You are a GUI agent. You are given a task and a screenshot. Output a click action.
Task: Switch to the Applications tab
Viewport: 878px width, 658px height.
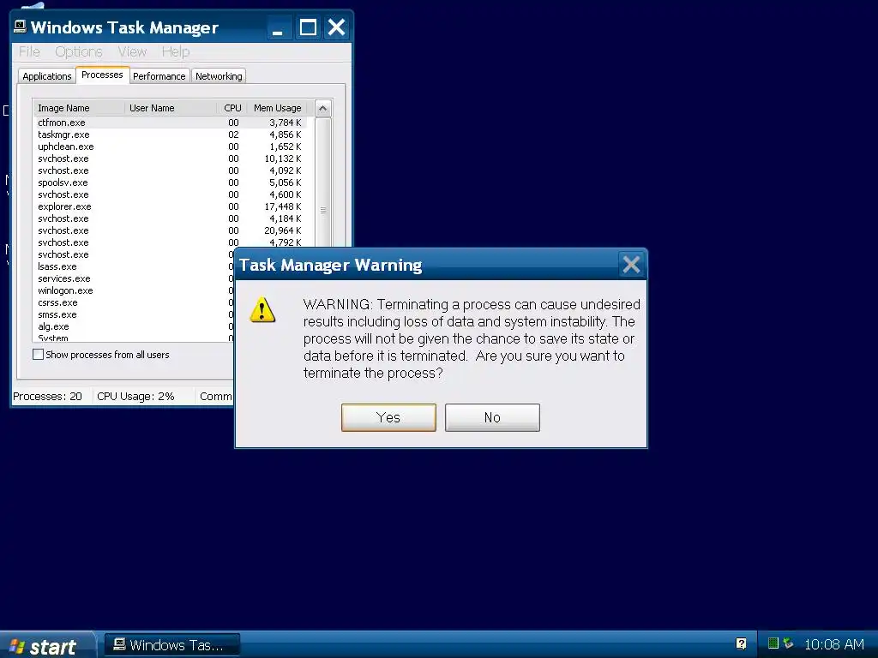tap(47, 76)
